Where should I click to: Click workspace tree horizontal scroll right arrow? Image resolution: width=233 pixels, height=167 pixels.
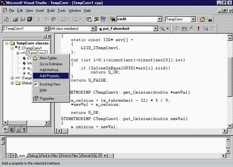click(x=47, y=123)
